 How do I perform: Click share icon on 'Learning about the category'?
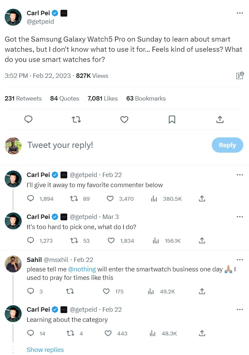202,333
